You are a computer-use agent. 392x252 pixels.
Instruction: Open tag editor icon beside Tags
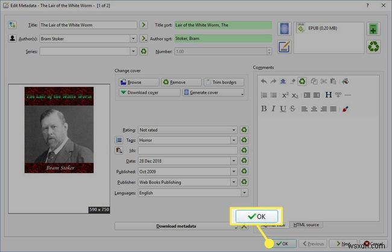119,140
